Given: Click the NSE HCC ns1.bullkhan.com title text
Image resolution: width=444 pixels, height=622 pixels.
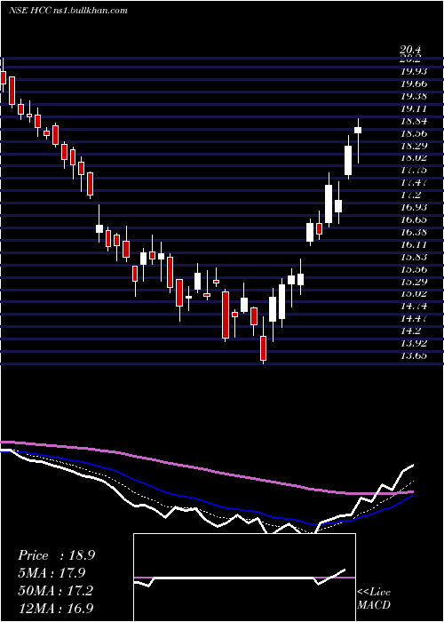Looking at the screenshot, I should [68, 11].
